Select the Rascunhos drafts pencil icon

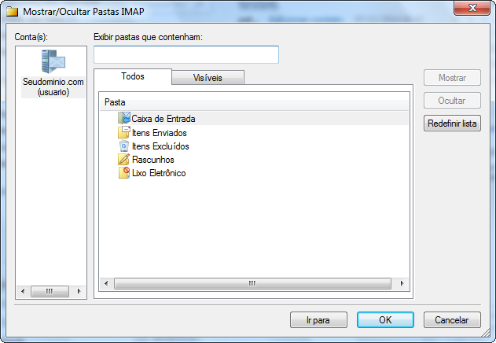[124, 160]
